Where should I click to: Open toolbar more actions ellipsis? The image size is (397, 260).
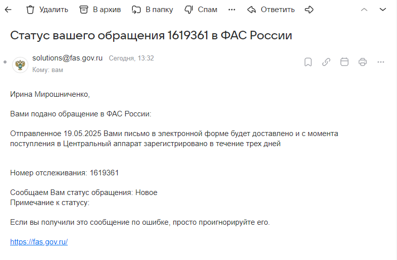(x=232, y=10)
